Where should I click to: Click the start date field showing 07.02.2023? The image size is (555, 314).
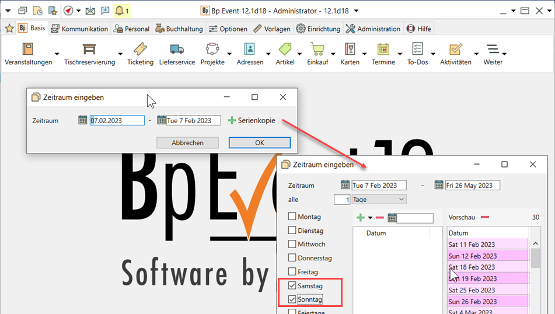tap(117, 121)
